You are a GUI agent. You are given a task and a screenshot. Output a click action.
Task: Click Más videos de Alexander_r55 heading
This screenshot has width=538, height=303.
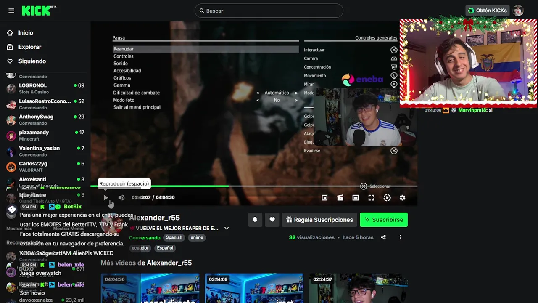click(146, 263)
